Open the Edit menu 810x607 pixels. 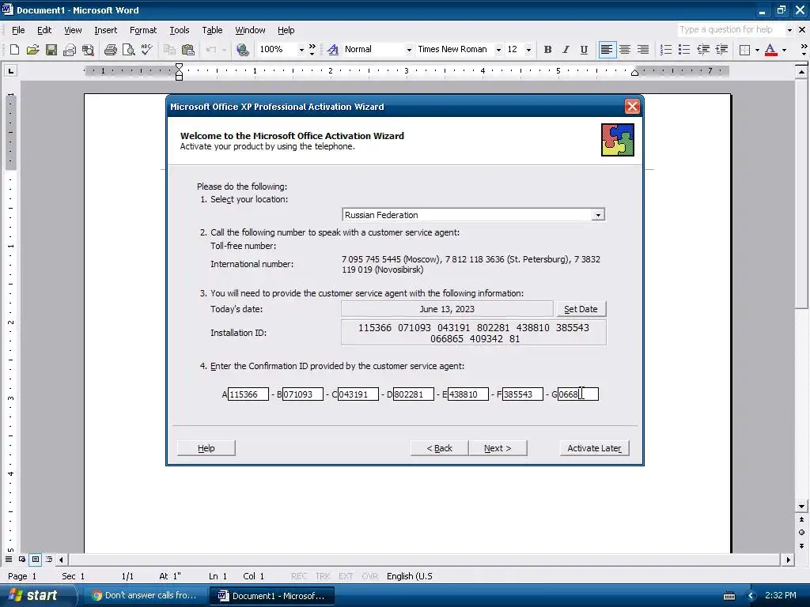(x=44, y=30)
